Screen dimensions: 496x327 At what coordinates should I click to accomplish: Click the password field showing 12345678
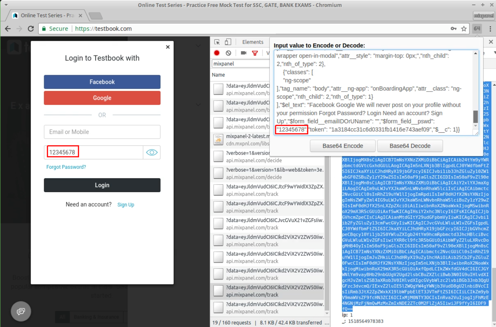pyautogui.click(x=93, y=152)
